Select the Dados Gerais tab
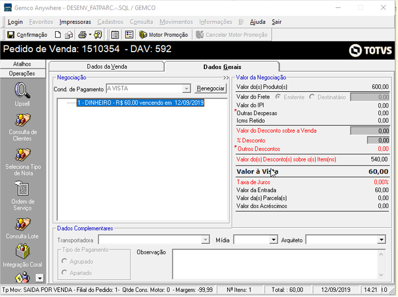398x297 pixels. pos(222,67)
